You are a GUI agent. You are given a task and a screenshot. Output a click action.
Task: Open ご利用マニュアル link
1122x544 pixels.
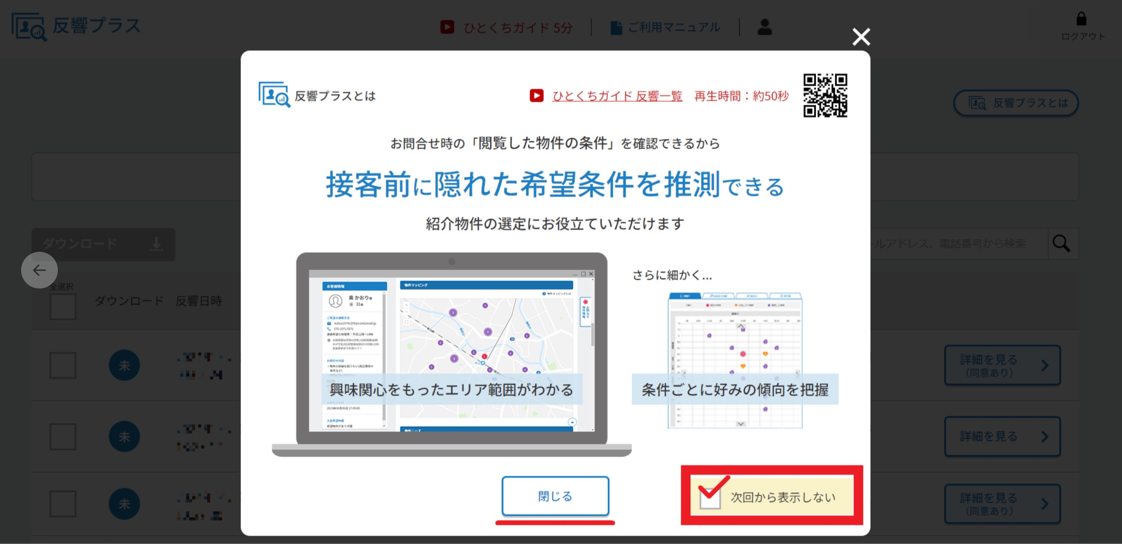click(x=673, y=28)
